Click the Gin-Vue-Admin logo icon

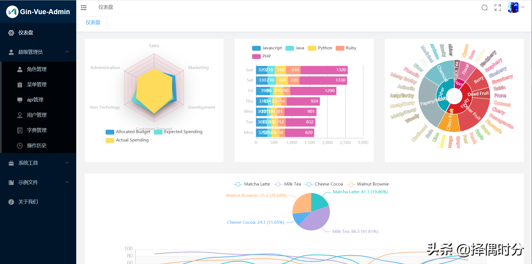[12, 12]
